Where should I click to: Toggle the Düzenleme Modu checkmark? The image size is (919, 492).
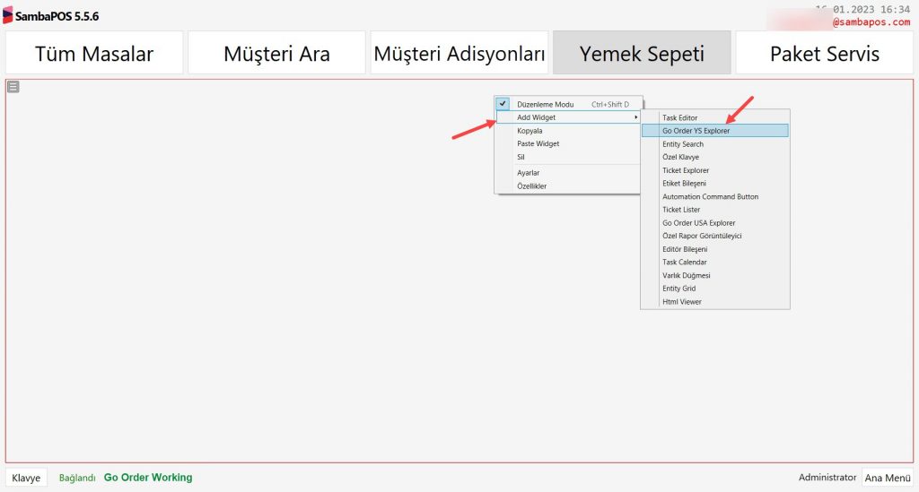503,104
